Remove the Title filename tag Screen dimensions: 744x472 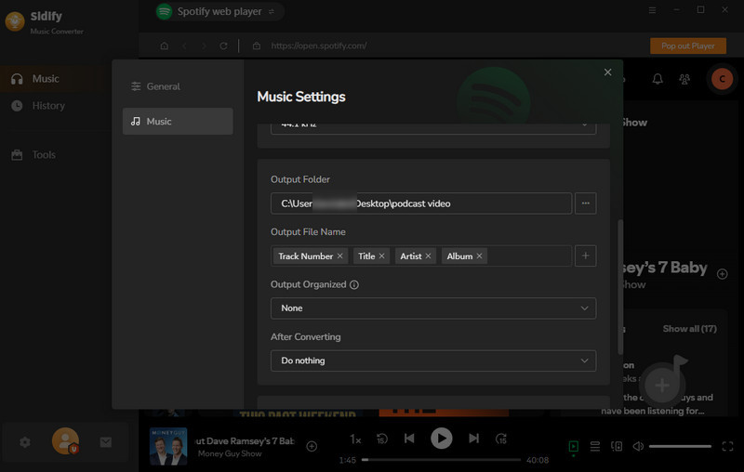(x=381, y=256)
